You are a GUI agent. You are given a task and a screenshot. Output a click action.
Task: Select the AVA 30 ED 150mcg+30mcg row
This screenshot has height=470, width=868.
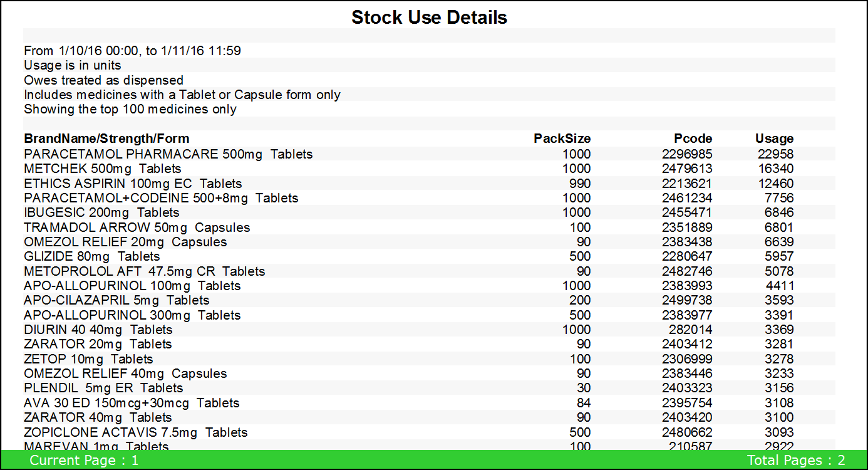click(132, 403)
